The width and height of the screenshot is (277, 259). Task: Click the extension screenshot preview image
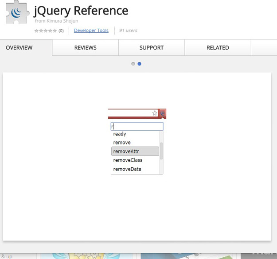point(137,156)
